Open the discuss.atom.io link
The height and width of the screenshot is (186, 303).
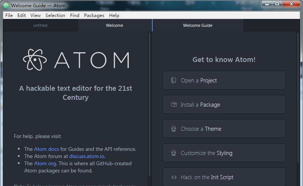[x=87, y=156]
